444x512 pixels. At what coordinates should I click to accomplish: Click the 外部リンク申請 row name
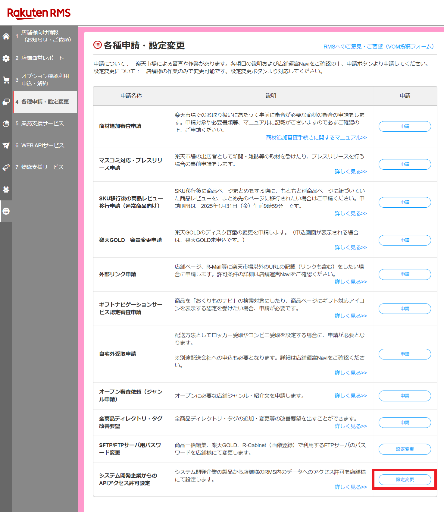click(x=117, y=274)
